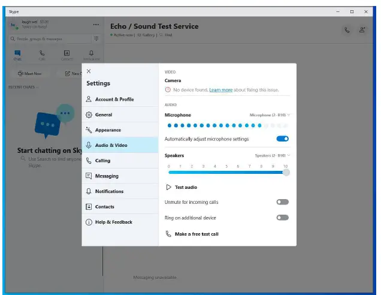Click the camera warning alert icon
This screenshot has width=381, height=295.
click(x=168, y=90)
